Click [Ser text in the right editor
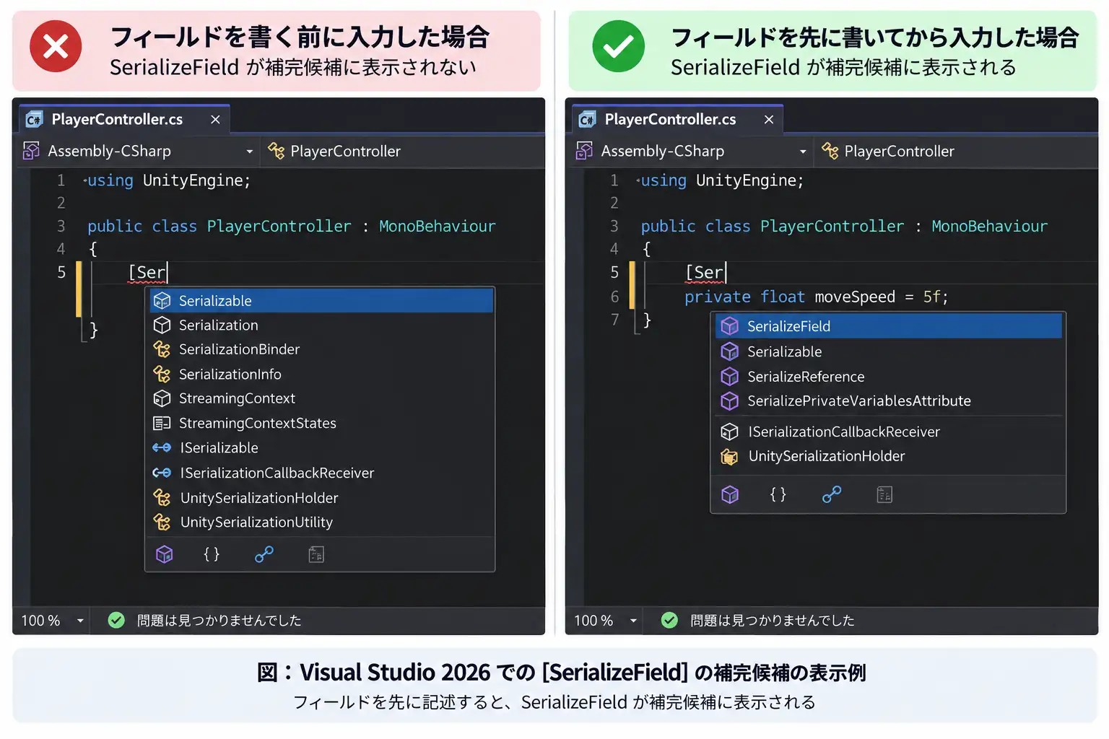The image size is (1109, 739). [705, 273]
